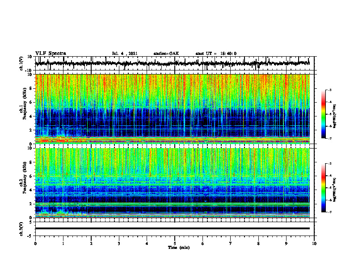The height and width of the screenshot is (273, 354).
Task: Click the "-7" label on ch.2 color scale
Action: (x=329, y=212)
